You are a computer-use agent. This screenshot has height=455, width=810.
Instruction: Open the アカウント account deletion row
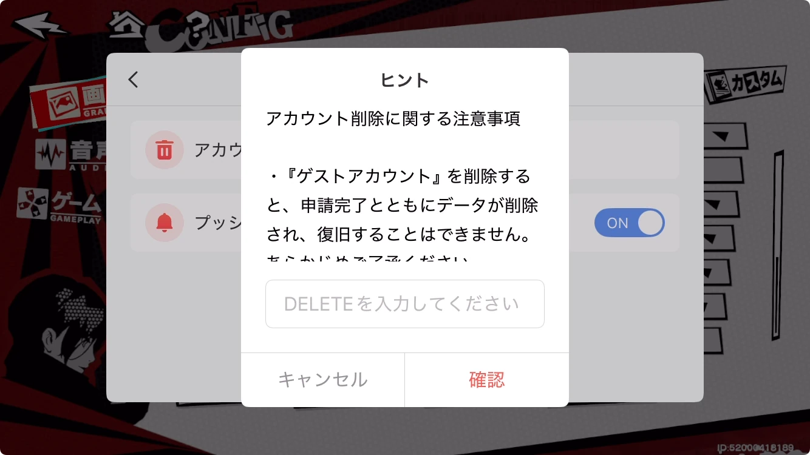tap(405, 149)
